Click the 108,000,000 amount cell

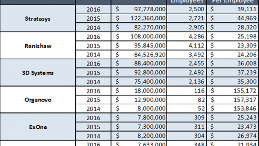click(x=139, y=36)
